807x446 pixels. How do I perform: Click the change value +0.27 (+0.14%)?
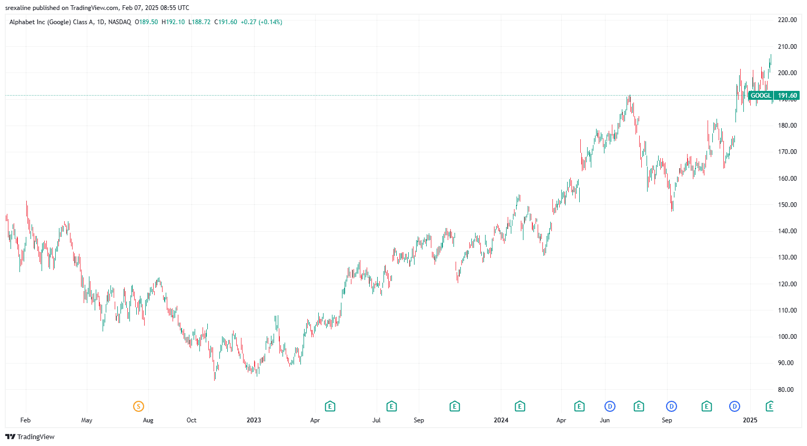coord(261,22)
